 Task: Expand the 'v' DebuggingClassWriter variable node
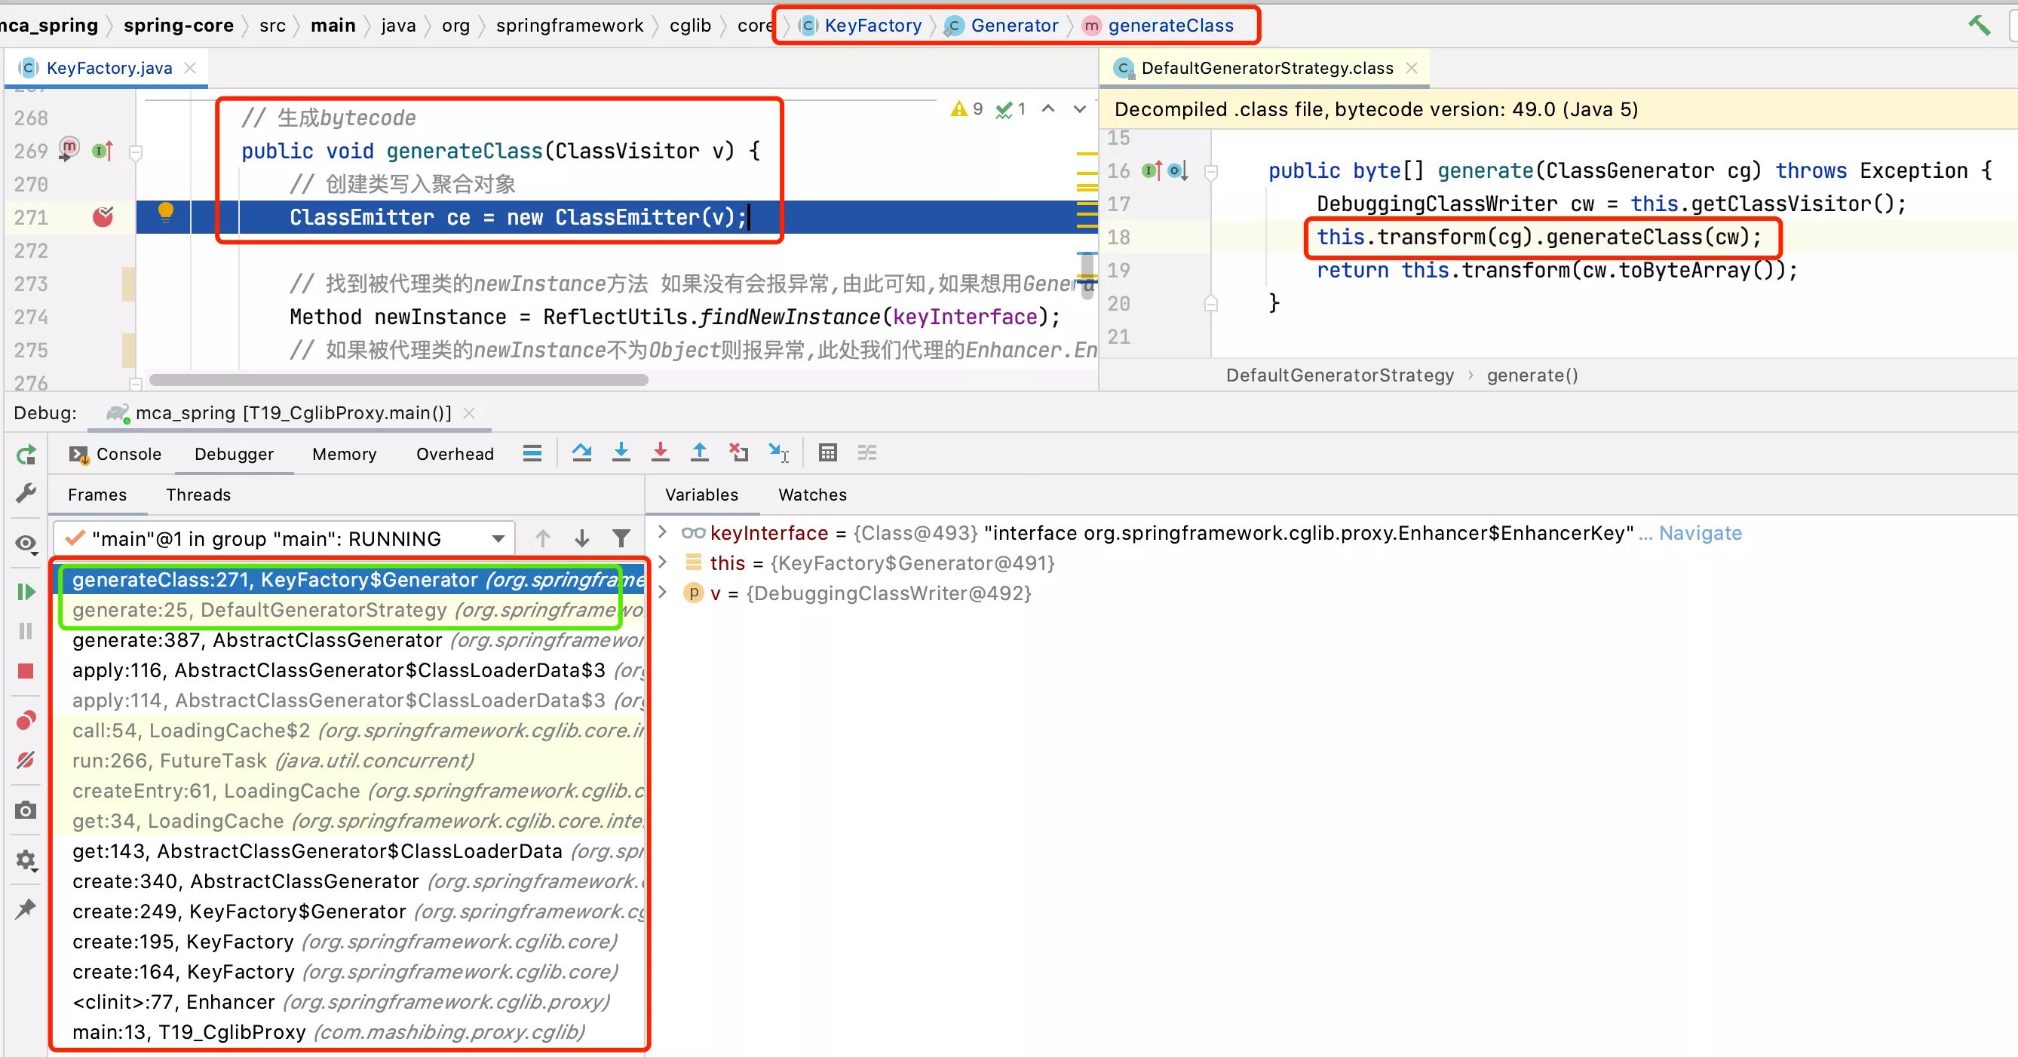[x=662, y=592]
